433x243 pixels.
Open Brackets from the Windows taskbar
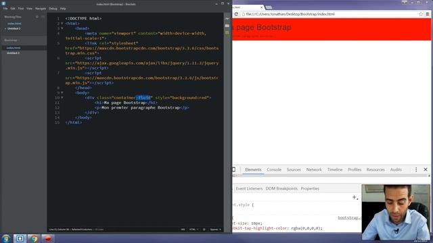click(x=20, y=238)
